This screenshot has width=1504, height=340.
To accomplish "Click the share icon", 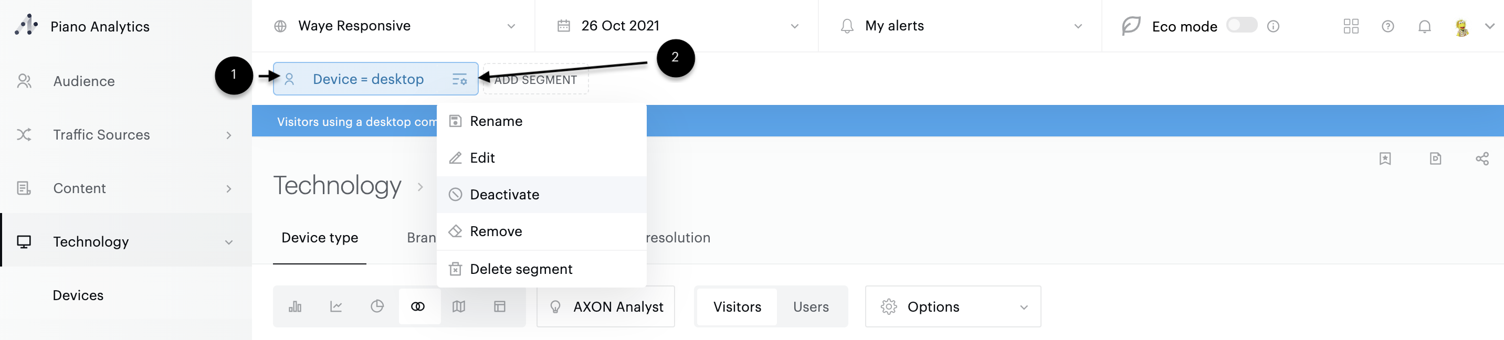I will (1482, 158).
